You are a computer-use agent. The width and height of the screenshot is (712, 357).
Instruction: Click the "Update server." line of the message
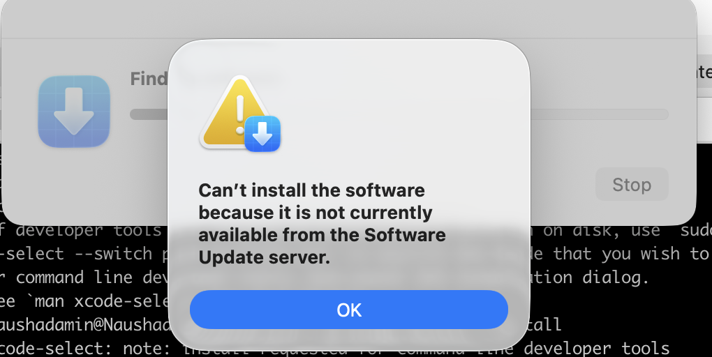(265, 258)
